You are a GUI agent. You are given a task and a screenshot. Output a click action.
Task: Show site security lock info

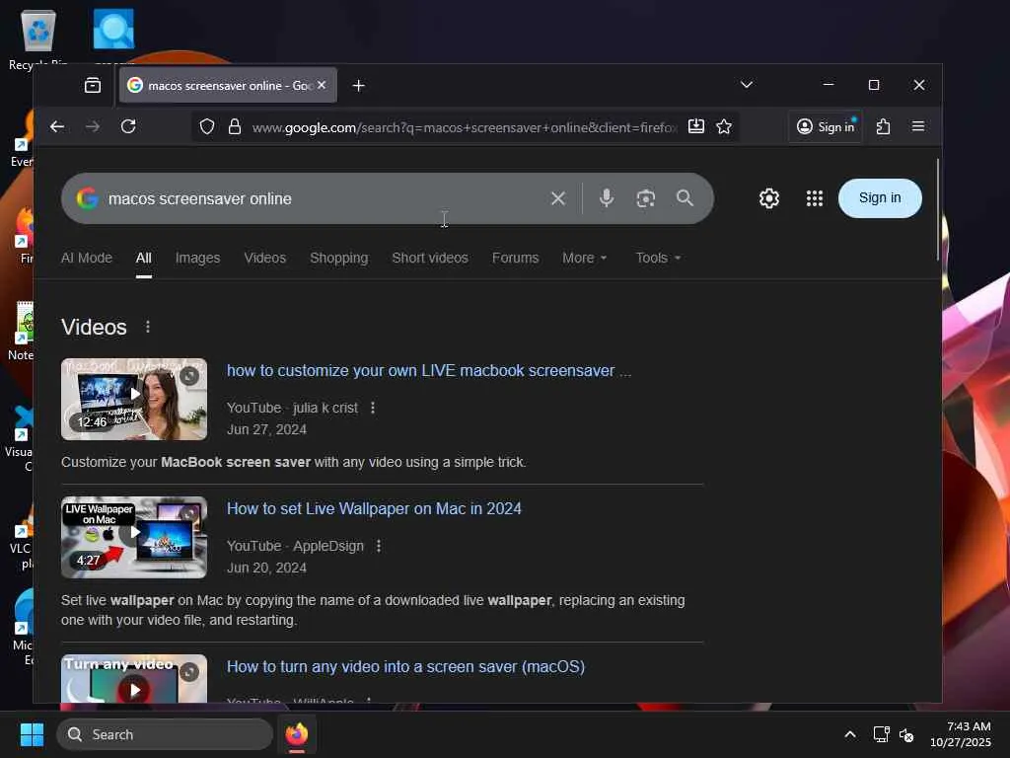pos(235,127)
